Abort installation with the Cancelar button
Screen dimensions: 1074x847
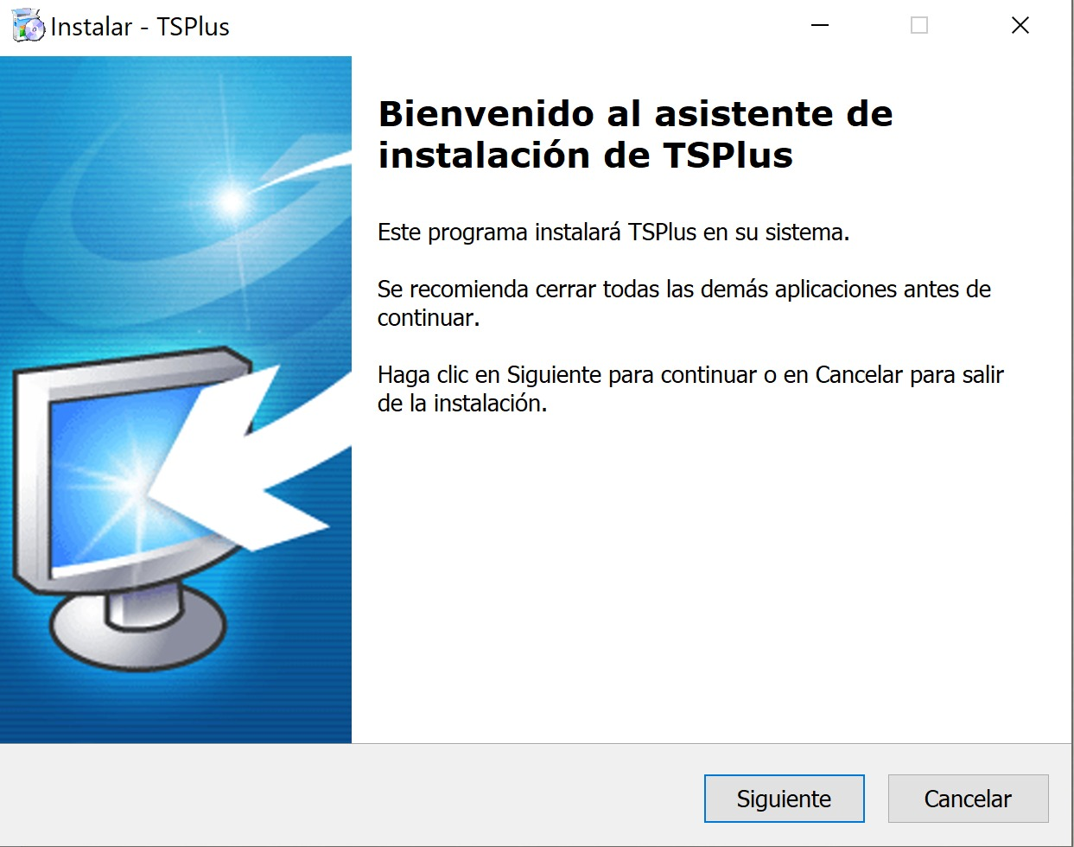968,799
